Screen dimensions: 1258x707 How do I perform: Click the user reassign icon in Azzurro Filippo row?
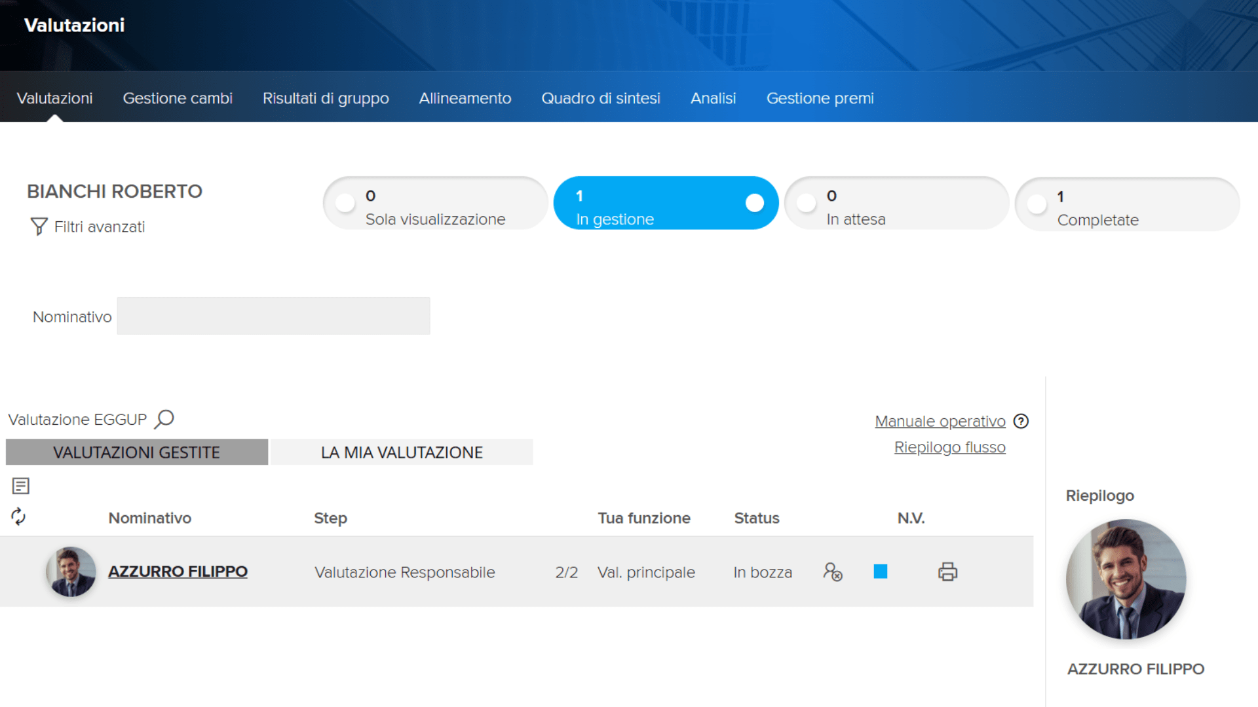(833, 571)
